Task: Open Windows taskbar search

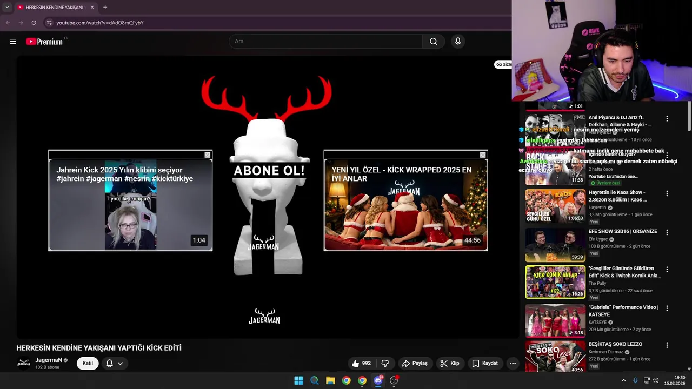Action: [314, 380]
